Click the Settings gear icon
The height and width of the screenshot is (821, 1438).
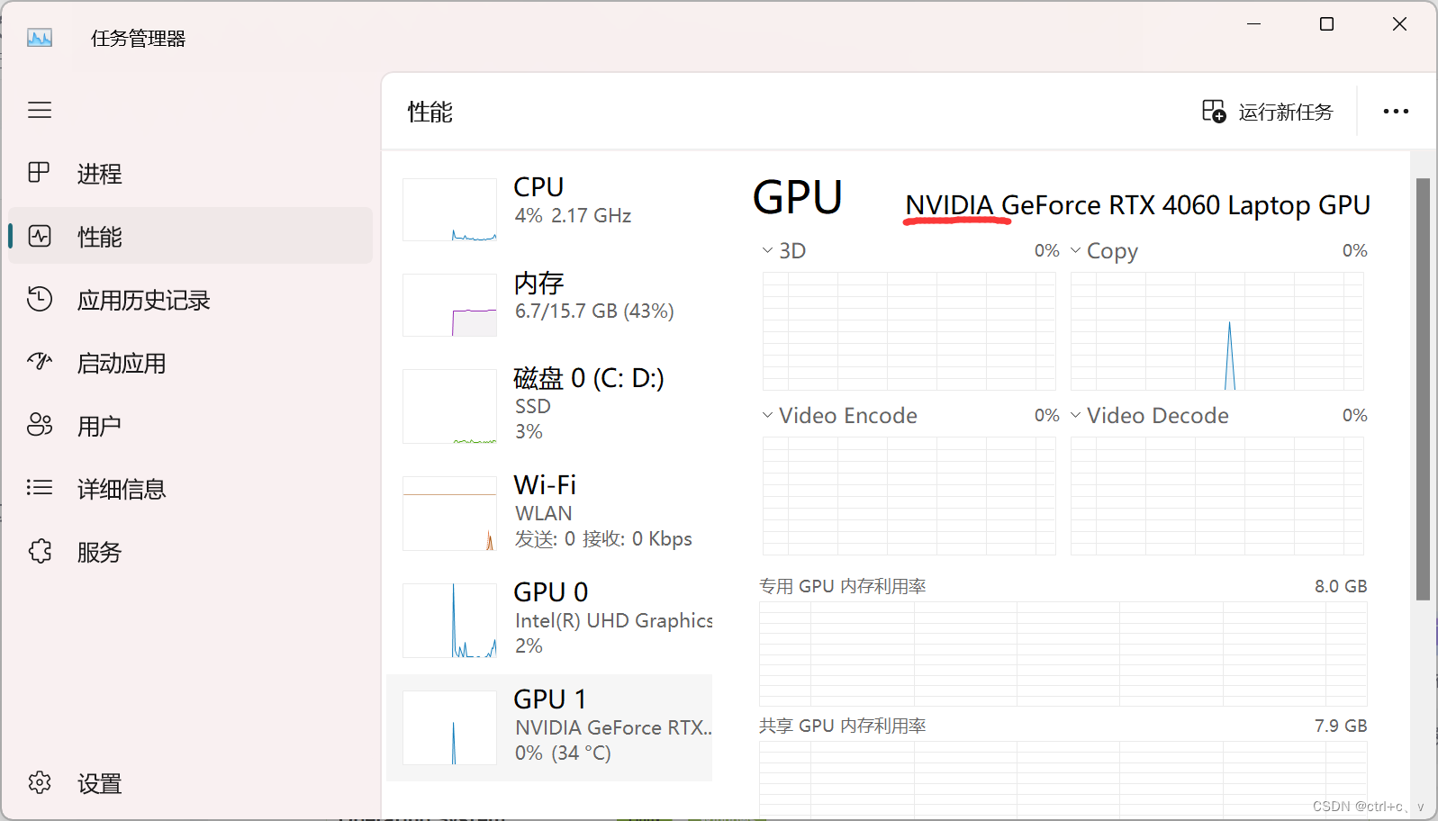click(x=40, y=782)
